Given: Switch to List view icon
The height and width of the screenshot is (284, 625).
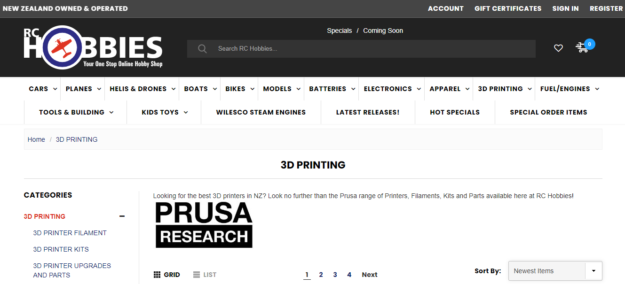Looking at the screenshot, I should (197, 275).
